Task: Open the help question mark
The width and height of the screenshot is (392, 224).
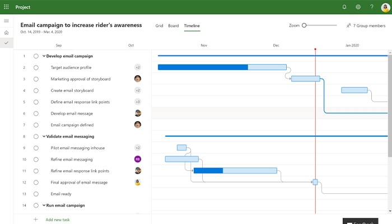Action: 372,7
